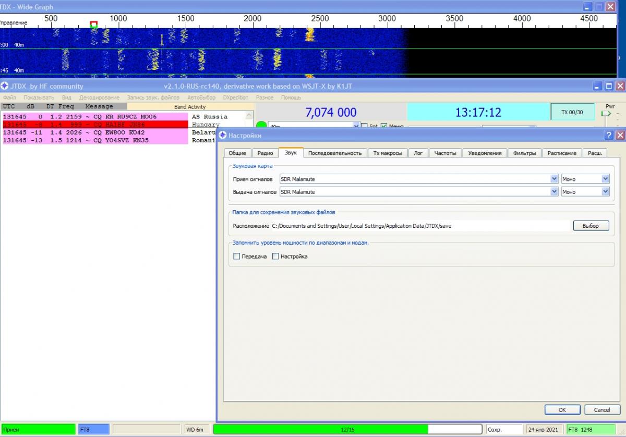Click the JTDX compass icon in the main title bar
This screenshot has height=437, width=626.
[x=5, y=86]
